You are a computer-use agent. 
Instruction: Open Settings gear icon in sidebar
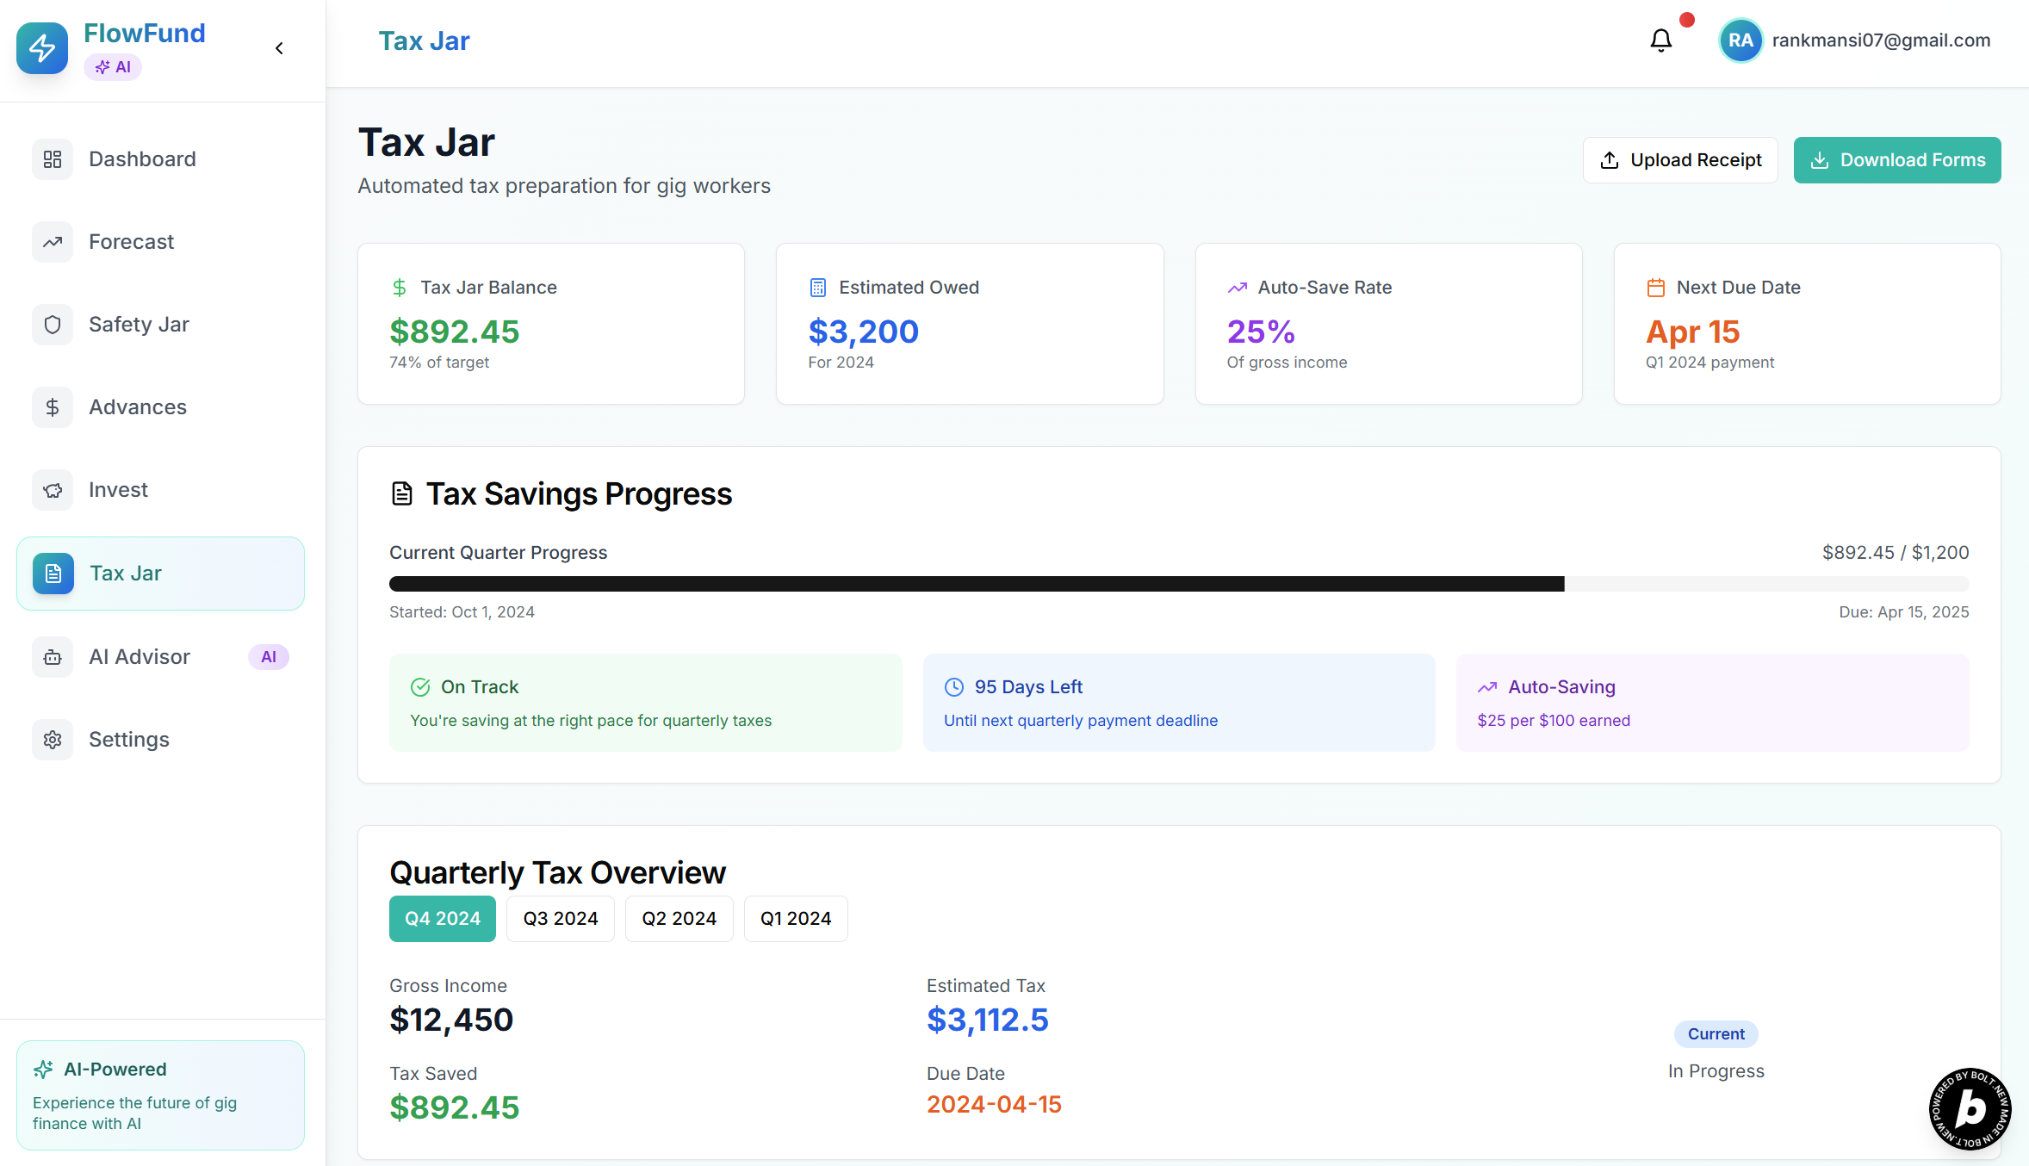(x=53, y=740)
